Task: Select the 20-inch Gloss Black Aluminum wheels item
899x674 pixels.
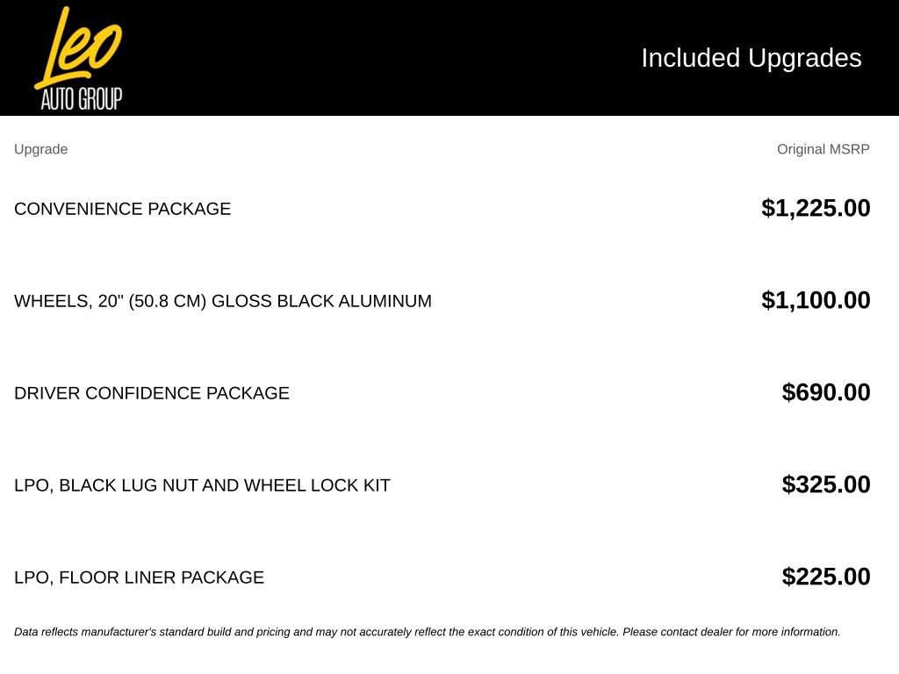Action: point(223,301)
